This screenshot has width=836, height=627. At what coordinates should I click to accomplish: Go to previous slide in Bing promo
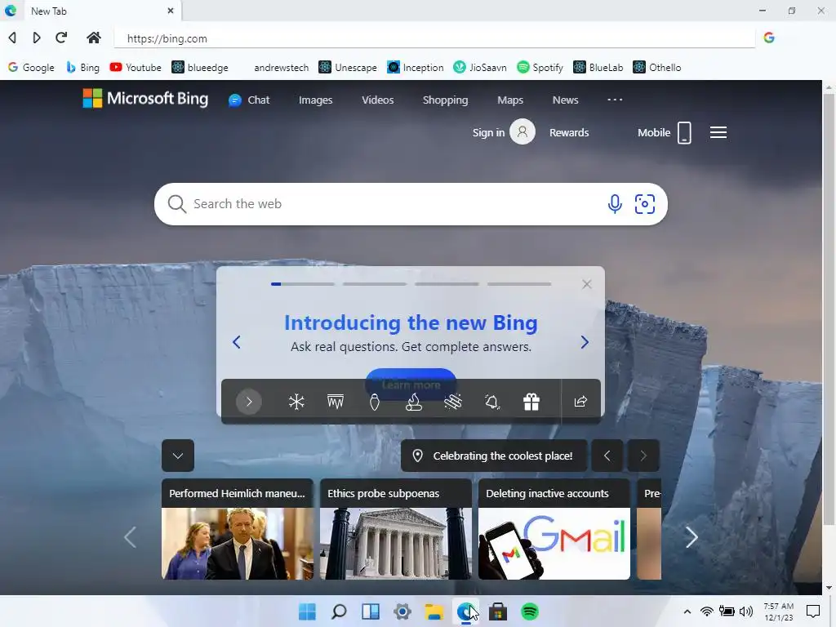[x=237, y=342]
